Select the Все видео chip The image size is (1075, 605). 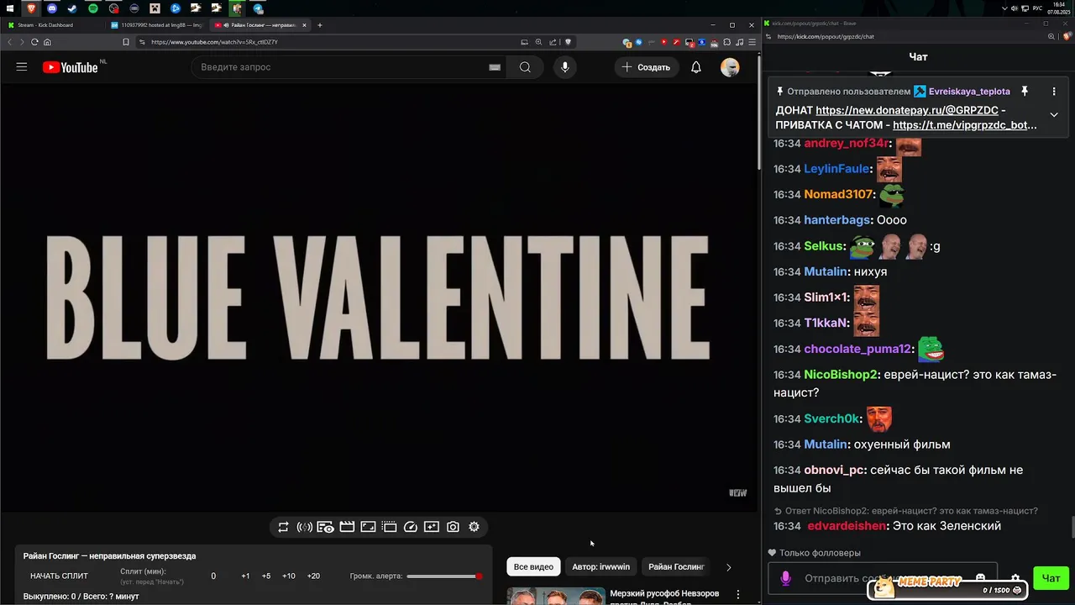pyautogui.click(x=533, y=566)
